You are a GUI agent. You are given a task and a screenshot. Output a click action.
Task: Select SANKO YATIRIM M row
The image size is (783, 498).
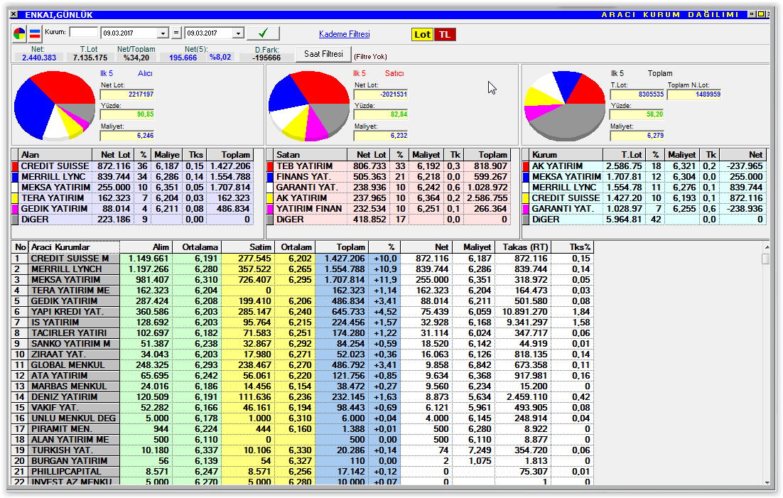pos(302,344)
